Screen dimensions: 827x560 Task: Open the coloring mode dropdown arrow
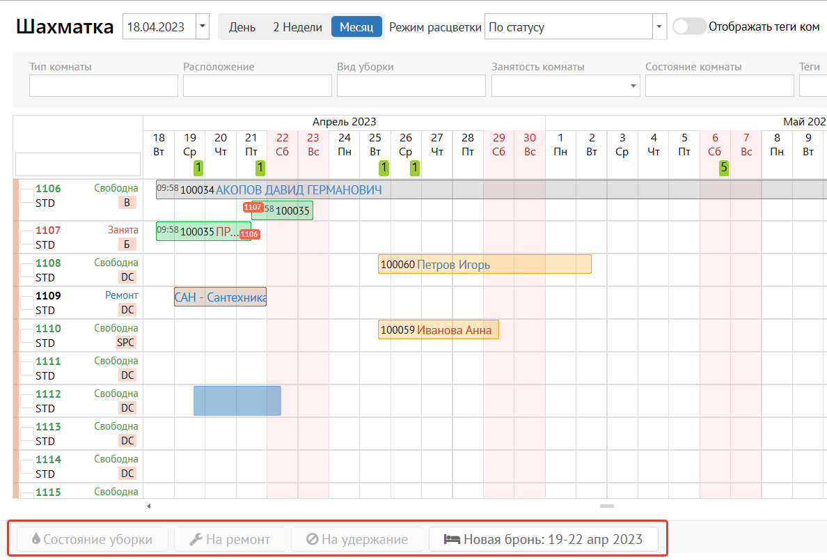pyautogui.click(x=659, y=26)
